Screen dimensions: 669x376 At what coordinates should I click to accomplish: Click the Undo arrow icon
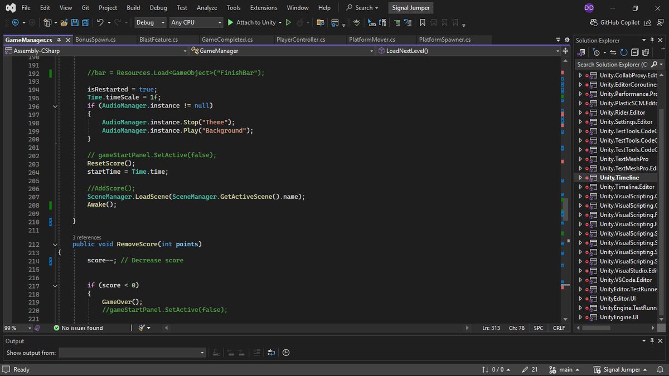(100, 22)
